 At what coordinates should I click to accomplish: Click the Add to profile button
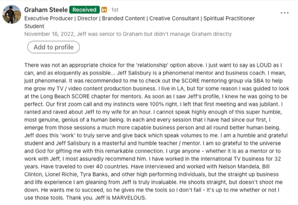click(54, 47)
